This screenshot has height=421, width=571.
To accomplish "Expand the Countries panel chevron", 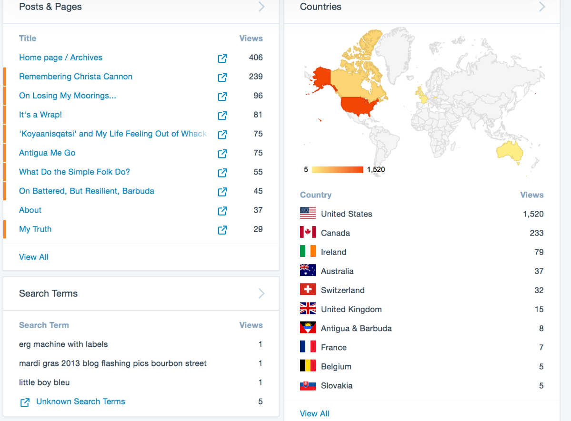I will tap(542, 7).
